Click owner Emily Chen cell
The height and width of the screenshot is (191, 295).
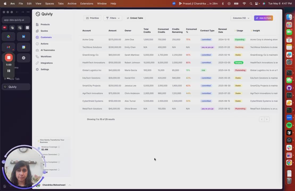pyautogui.click(x=130, y=47)
